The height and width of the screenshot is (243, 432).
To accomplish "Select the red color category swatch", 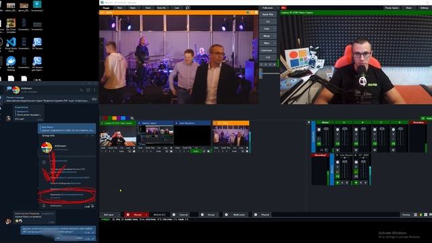I will (105, 118).
